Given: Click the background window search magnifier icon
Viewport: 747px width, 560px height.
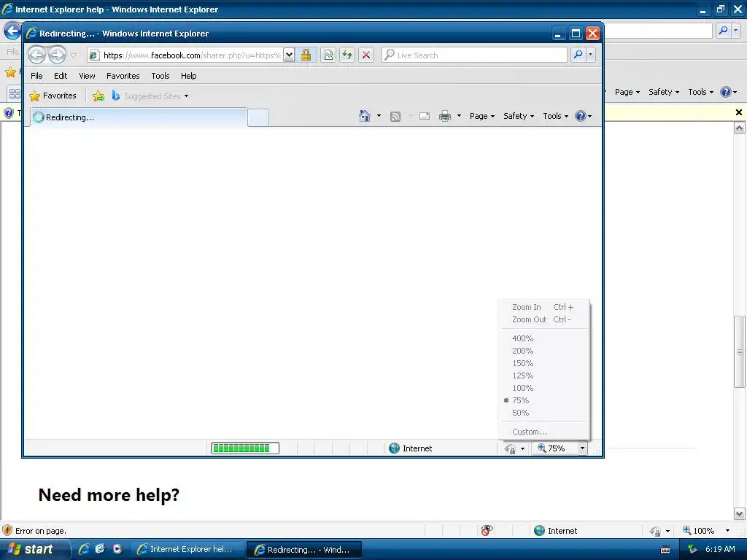Looking at the screenshot, I should [x=723, y=31].
